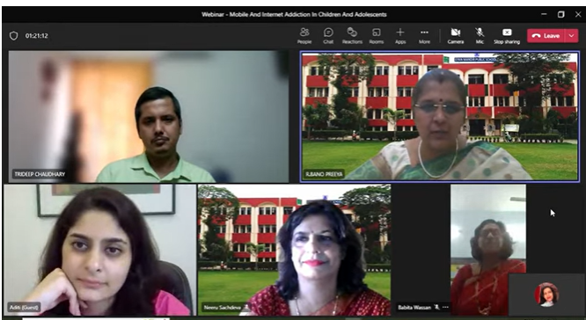Open breakout Rooms
This screenshot has width=586, height=320.
click(377, 36)
